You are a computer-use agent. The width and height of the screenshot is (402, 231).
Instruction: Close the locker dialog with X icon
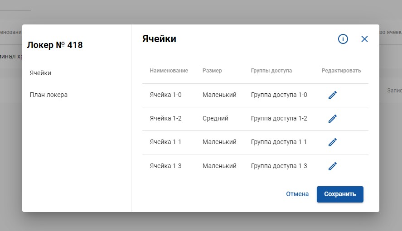364,39
